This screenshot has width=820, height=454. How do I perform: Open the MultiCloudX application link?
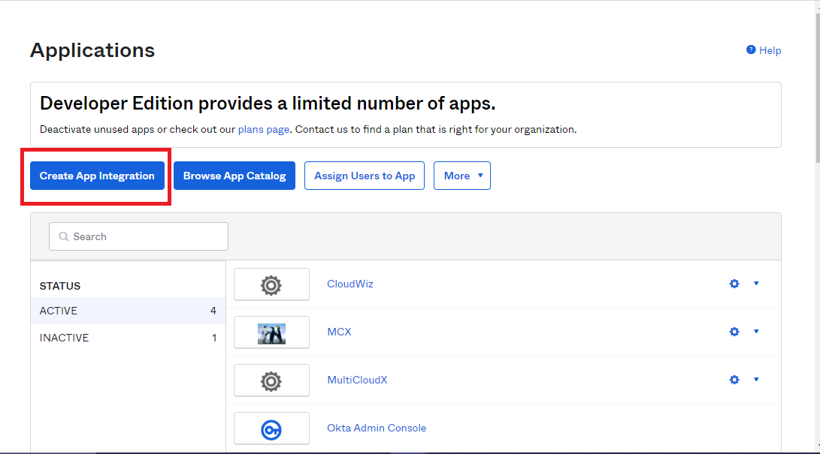click(357, 380)
